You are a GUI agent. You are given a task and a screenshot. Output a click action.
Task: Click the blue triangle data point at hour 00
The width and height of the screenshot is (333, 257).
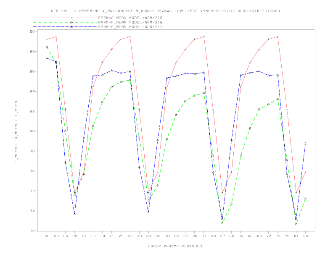[x=47, y=58]
